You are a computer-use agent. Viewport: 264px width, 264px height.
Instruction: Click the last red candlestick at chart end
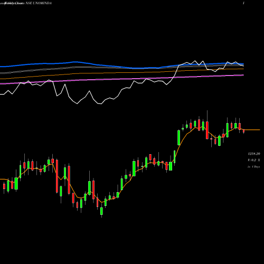pyautogui.click(x=244, y=131)
